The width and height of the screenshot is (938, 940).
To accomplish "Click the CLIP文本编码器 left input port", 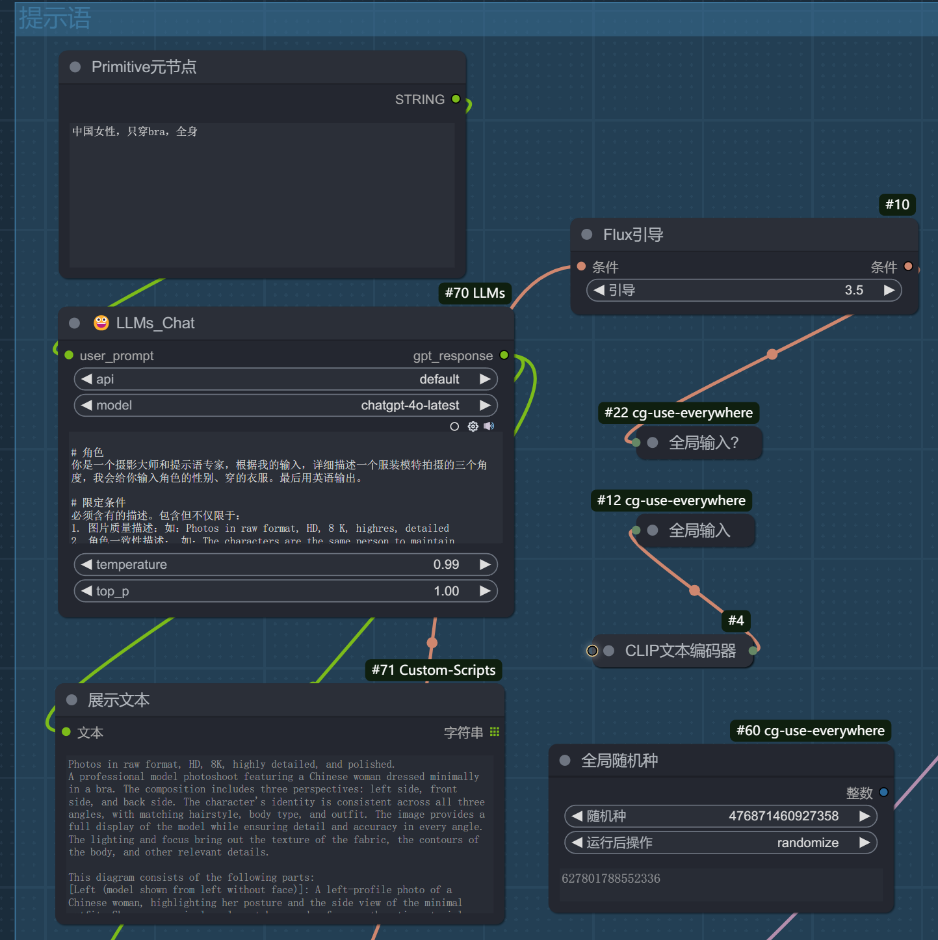I will 592,651.
